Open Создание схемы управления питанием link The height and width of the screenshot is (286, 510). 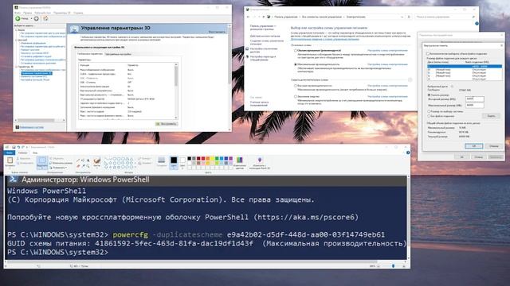(x=267, y=42)
